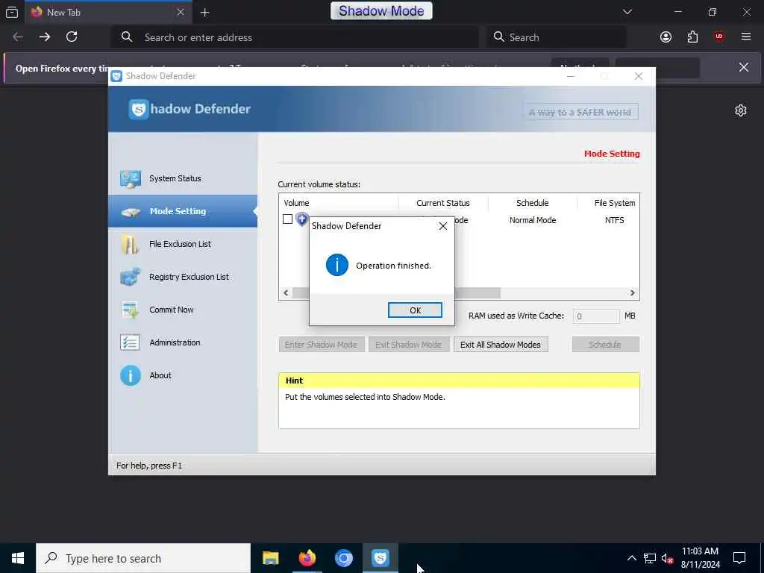Select Mode Setting in sidebar

(x=183, y=211)
